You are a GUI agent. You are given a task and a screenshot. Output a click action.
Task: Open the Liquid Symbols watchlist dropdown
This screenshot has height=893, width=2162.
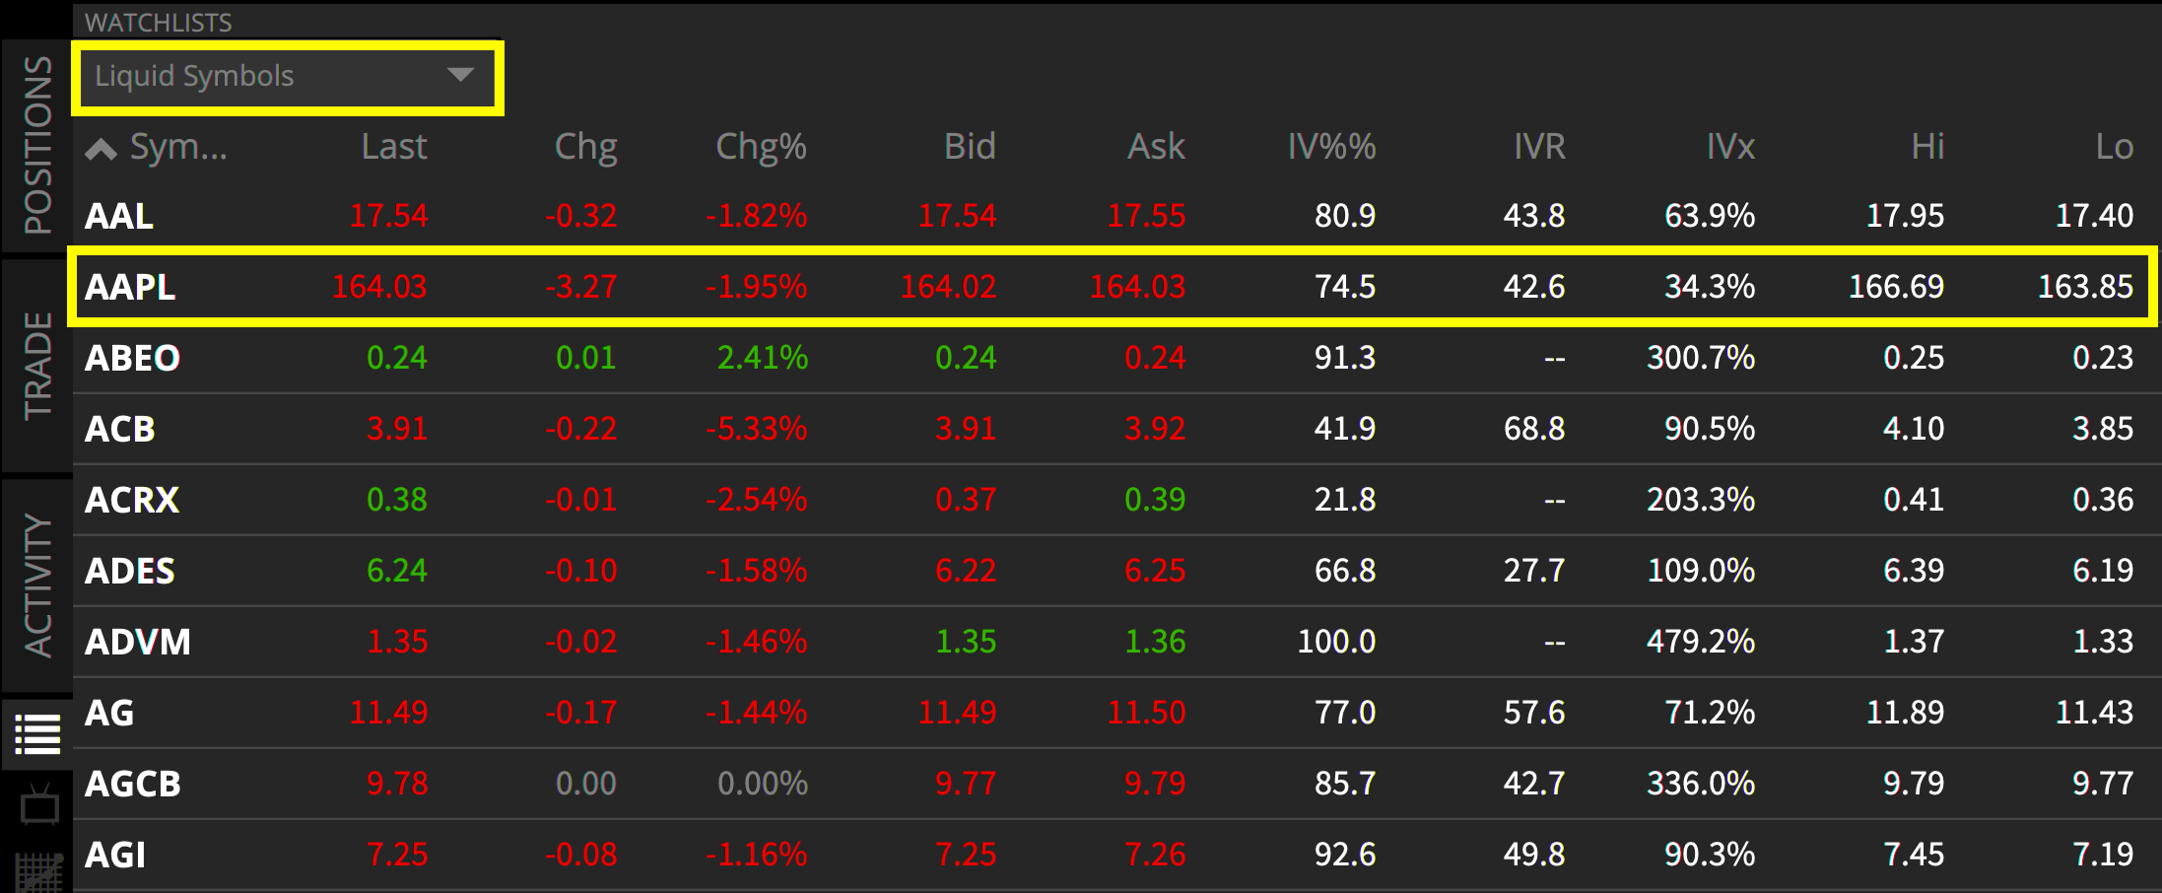(286, 76)
